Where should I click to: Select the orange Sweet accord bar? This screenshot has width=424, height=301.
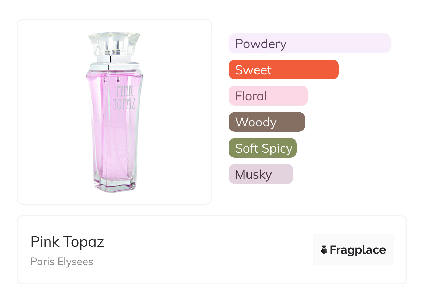[x=283, y=70]
